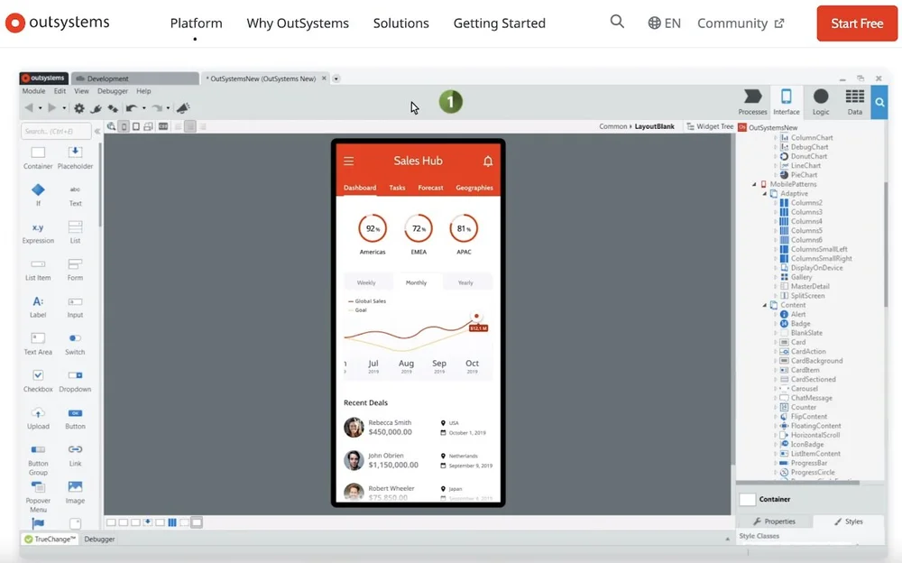This screenshot has height=563, width=902.
Task: Open the Getting Started nav item
Action: click(x=500, y=23)
